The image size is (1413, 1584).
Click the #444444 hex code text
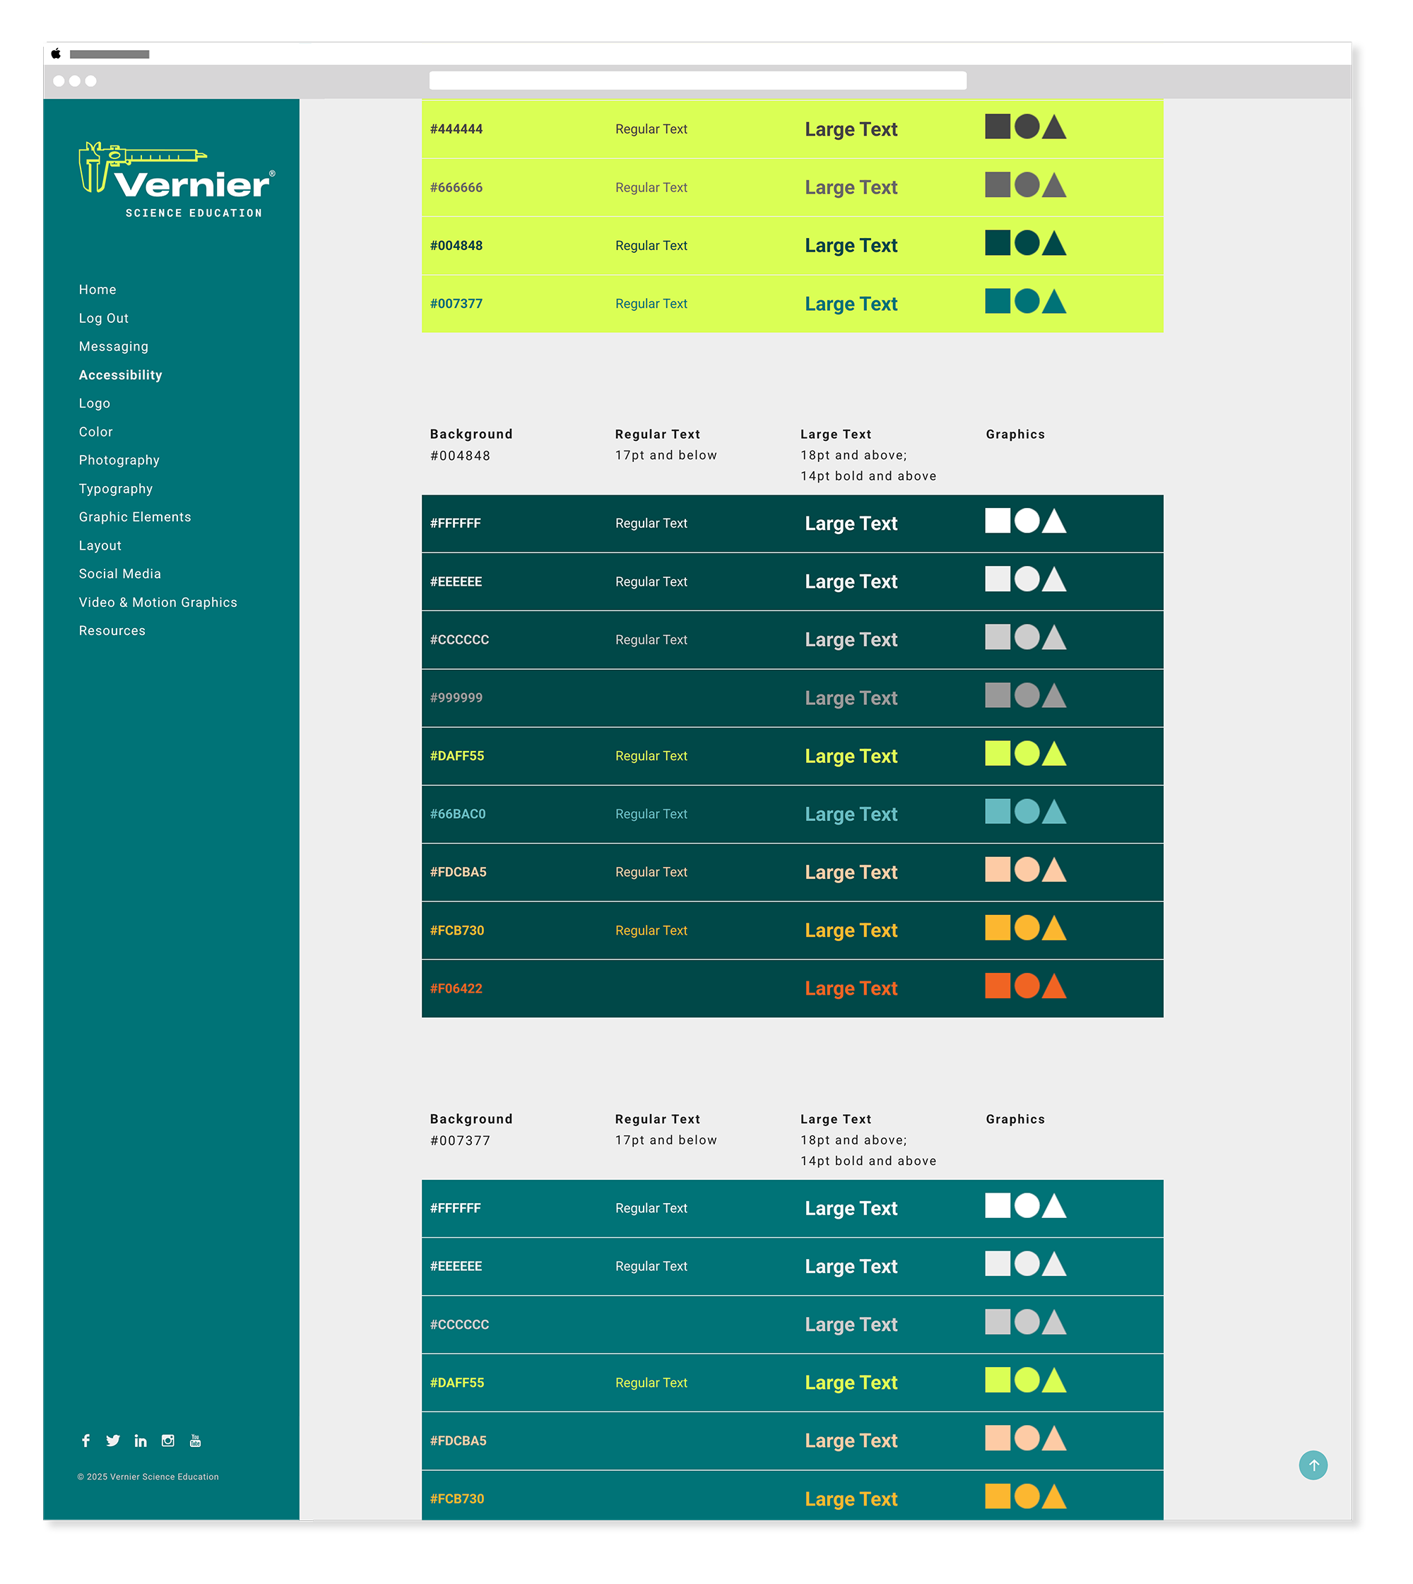456,129
